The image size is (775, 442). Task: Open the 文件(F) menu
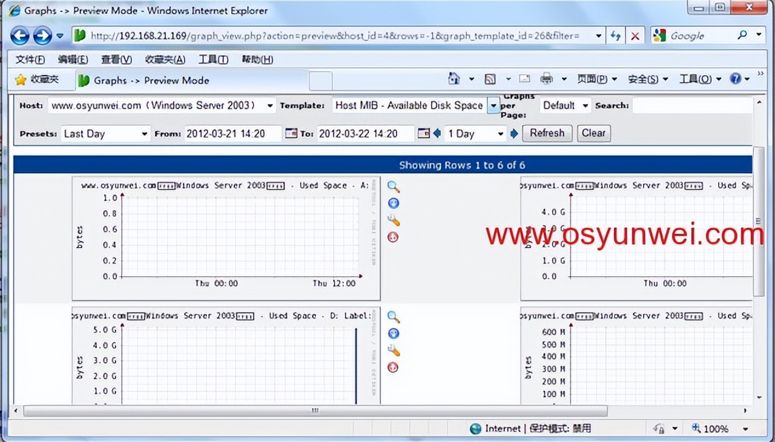[x=30, y=59]
